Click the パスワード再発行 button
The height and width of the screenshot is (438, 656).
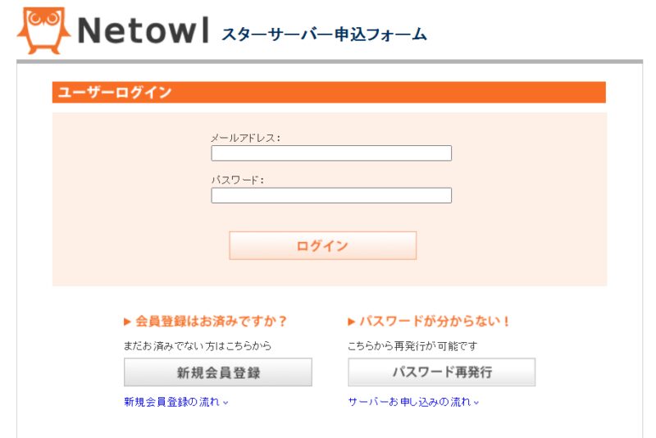point(441,372)
